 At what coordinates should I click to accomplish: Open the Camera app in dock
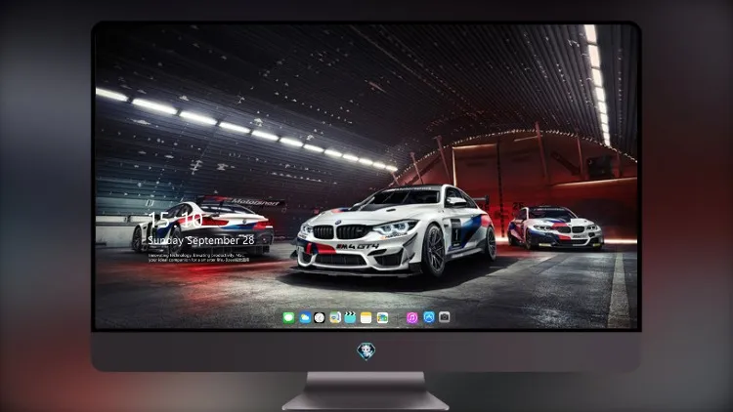point(445,317)
